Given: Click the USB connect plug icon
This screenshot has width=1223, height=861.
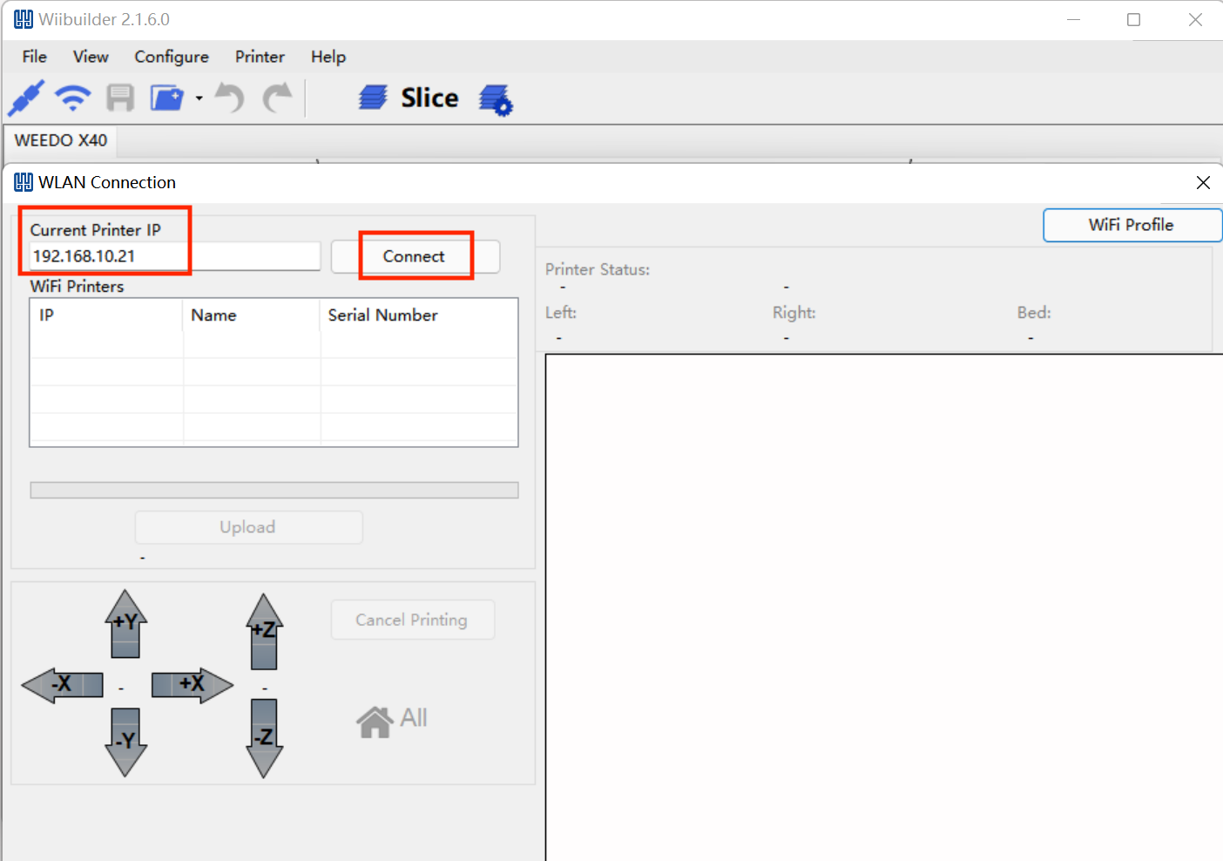Looking at the screenshot, I should point(26,98).
